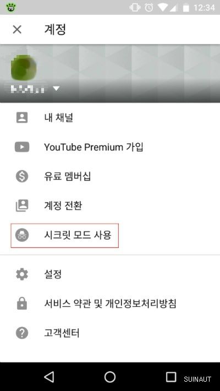
Task: Tap the Android back triangle button
Action: pos(49,377)
